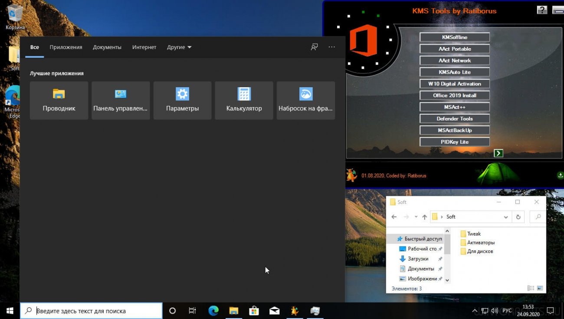This screenshot has height=319, width=564.
Task: Switch to KMS Tools taskbar icon
Action: [295, 311]
